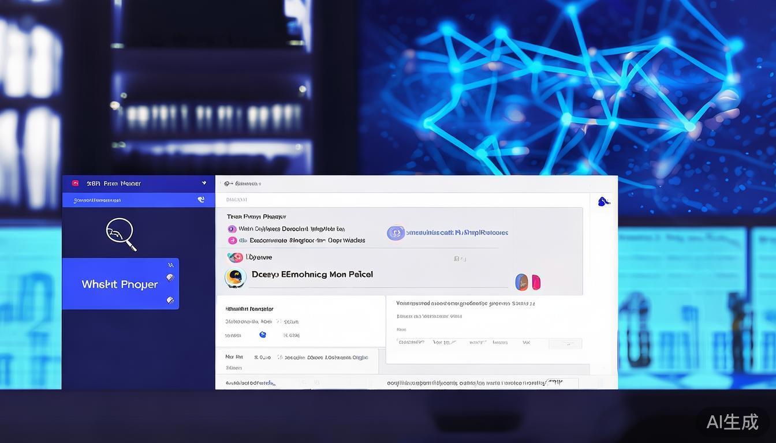Select the pink radio button on second list row
The width and height of the screenshot is (776, 443).
[x=232, y=241]
